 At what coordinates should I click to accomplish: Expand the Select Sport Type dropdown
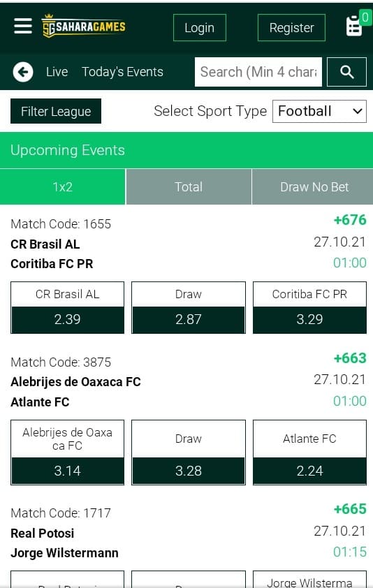(x=319, y=111)
